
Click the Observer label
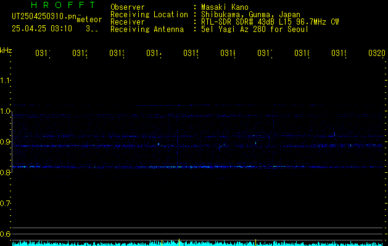point(128,7)
